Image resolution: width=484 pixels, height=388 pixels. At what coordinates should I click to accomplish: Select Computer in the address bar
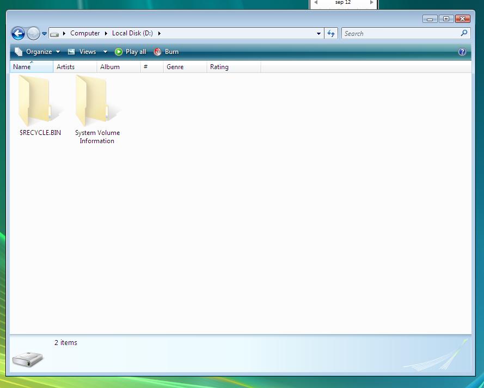coord(85,33)
